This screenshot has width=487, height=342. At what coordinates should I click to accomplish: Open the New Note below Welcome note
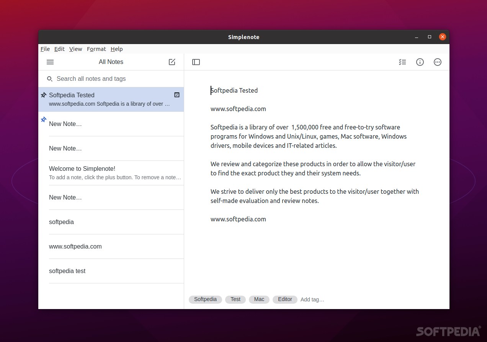tap(111, 198)
